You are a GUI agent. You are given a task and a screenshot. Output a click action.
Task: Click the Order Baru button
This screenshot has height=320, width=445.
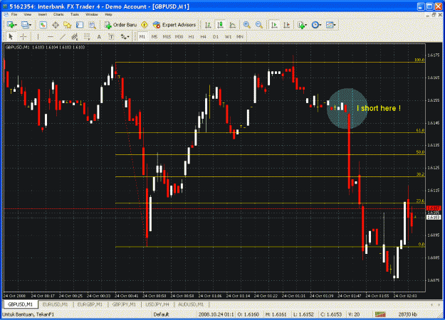[120, 25]
